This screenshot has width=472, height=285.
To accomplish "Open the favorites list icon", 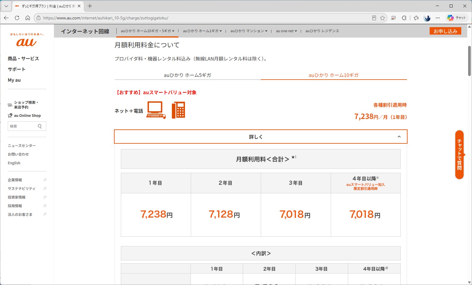I will click(416, 18).
